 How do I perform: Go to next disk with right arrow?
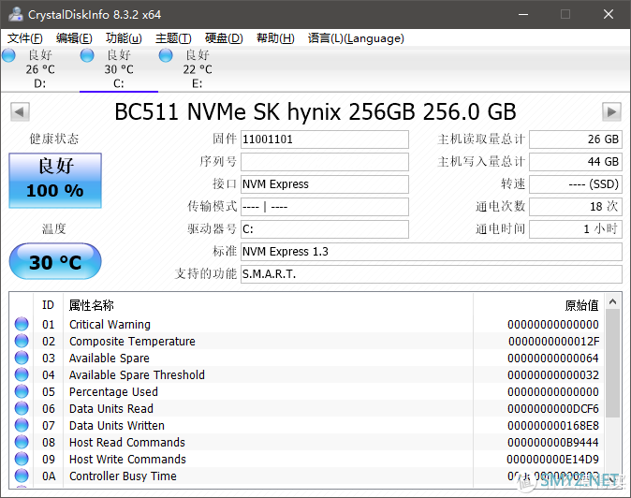(611, 111)
